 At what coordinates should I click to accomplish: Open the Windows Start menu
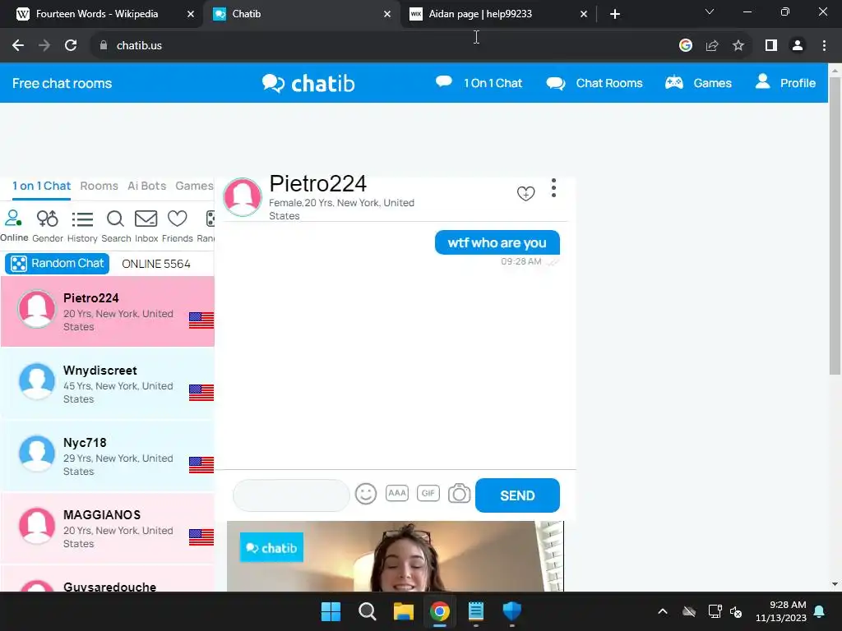click(x=331, y=611)
